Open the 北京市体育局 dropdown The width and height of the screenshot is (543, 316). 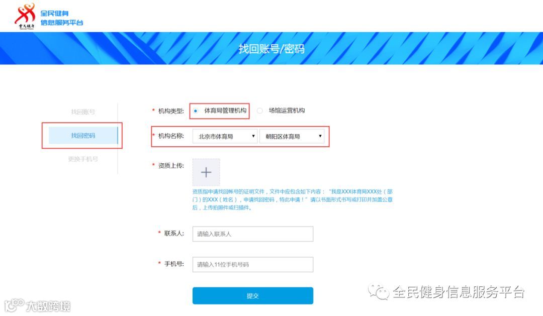point(225,136)
